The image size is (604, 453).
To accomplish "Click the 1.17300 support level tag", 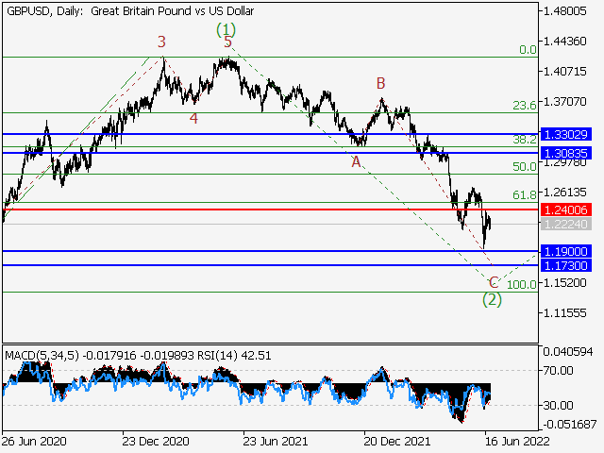I will tap(565, 266).
